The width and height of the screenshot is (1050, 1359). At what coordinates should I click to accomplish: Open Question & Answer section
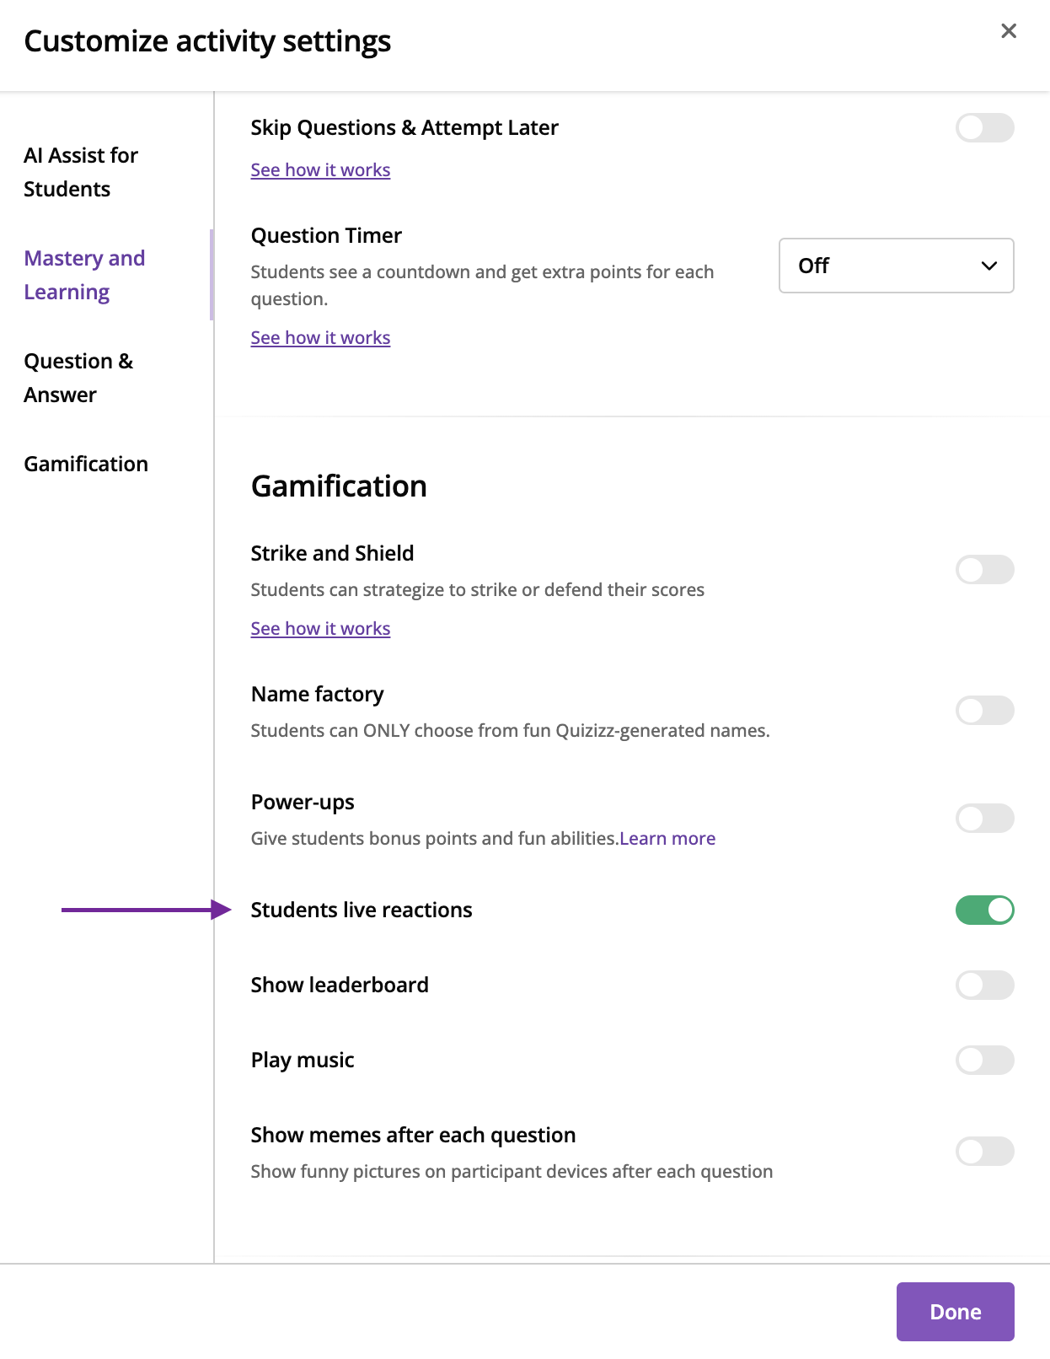[78, 378]
